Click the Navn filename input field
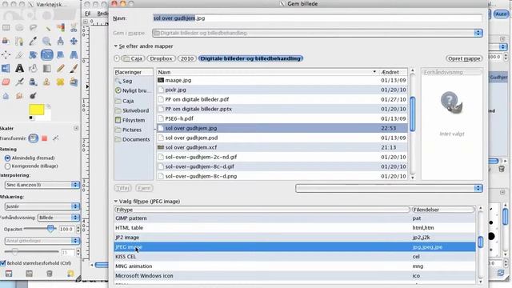This screenshot has height=288, width=512. coord(318,18)
